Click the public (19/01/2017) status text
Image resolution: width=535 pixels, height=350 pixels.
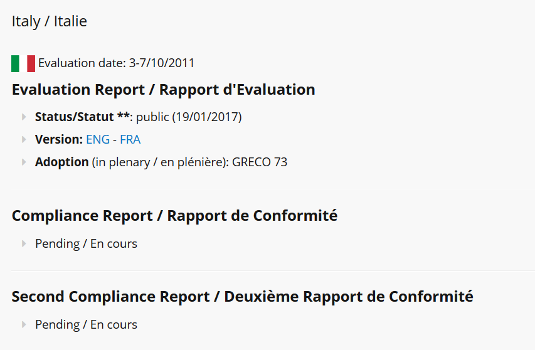pyautogui.click(x=189, y=117)
